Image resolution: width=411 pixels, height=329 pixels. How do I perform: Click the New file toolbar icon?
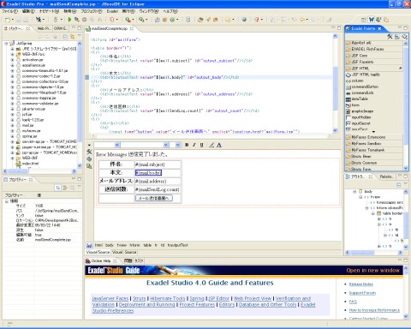(8, 20)
